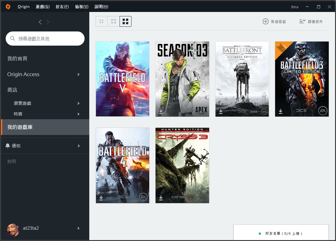Open Battlefield V game tile
Viewport: 336px width, 241px height.
click(123, 79)
